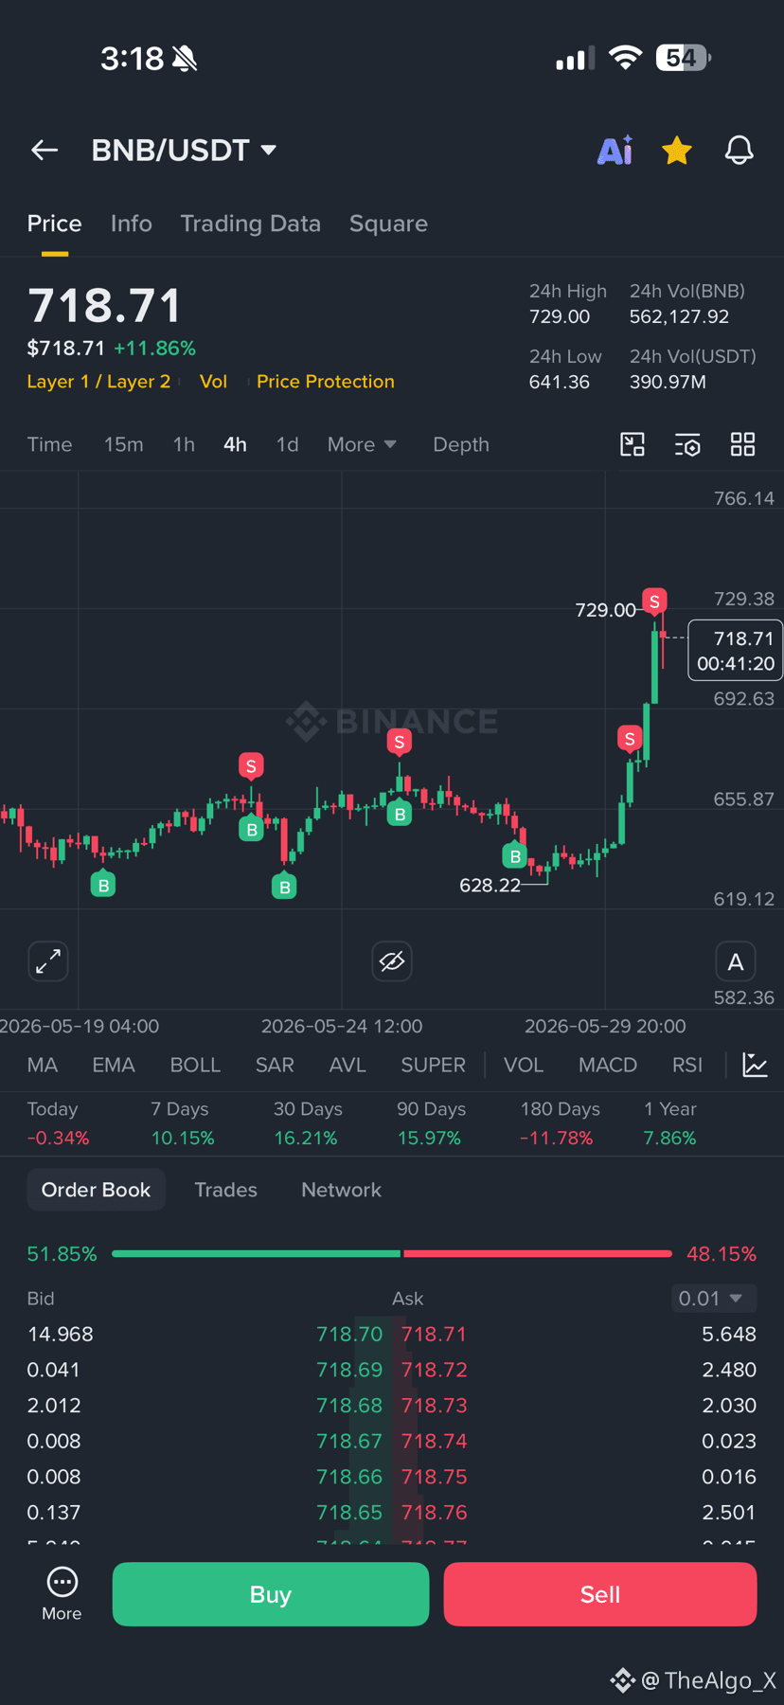Tap the 628.22 low price label
The image size is (784, 1705).
[x=490, y=885]
